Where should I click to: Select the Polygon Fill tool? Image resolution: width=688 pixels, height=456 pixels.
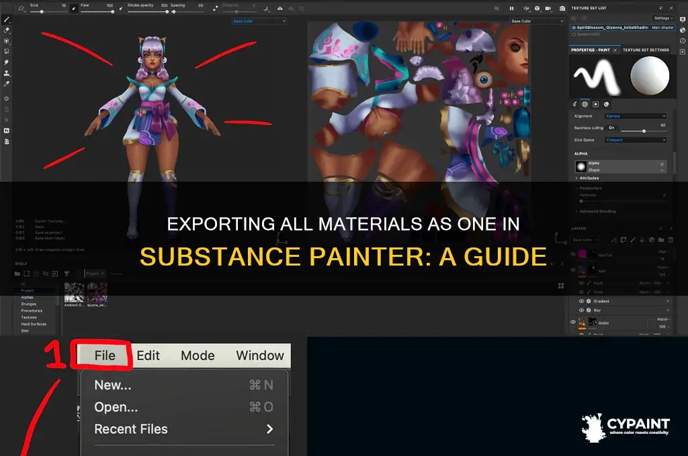(x=6, y=52)
